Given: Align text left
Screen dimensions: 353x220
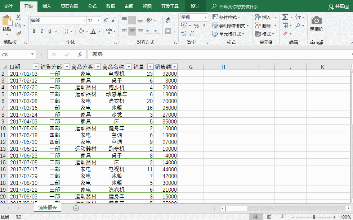Looking at the screenshot, I should 124,31.
